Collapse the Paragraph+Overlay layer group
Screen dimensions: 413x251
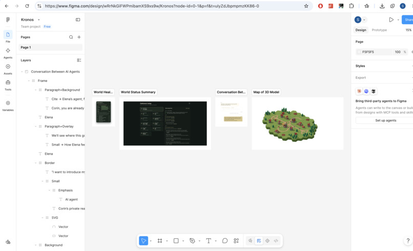[35, 127]
